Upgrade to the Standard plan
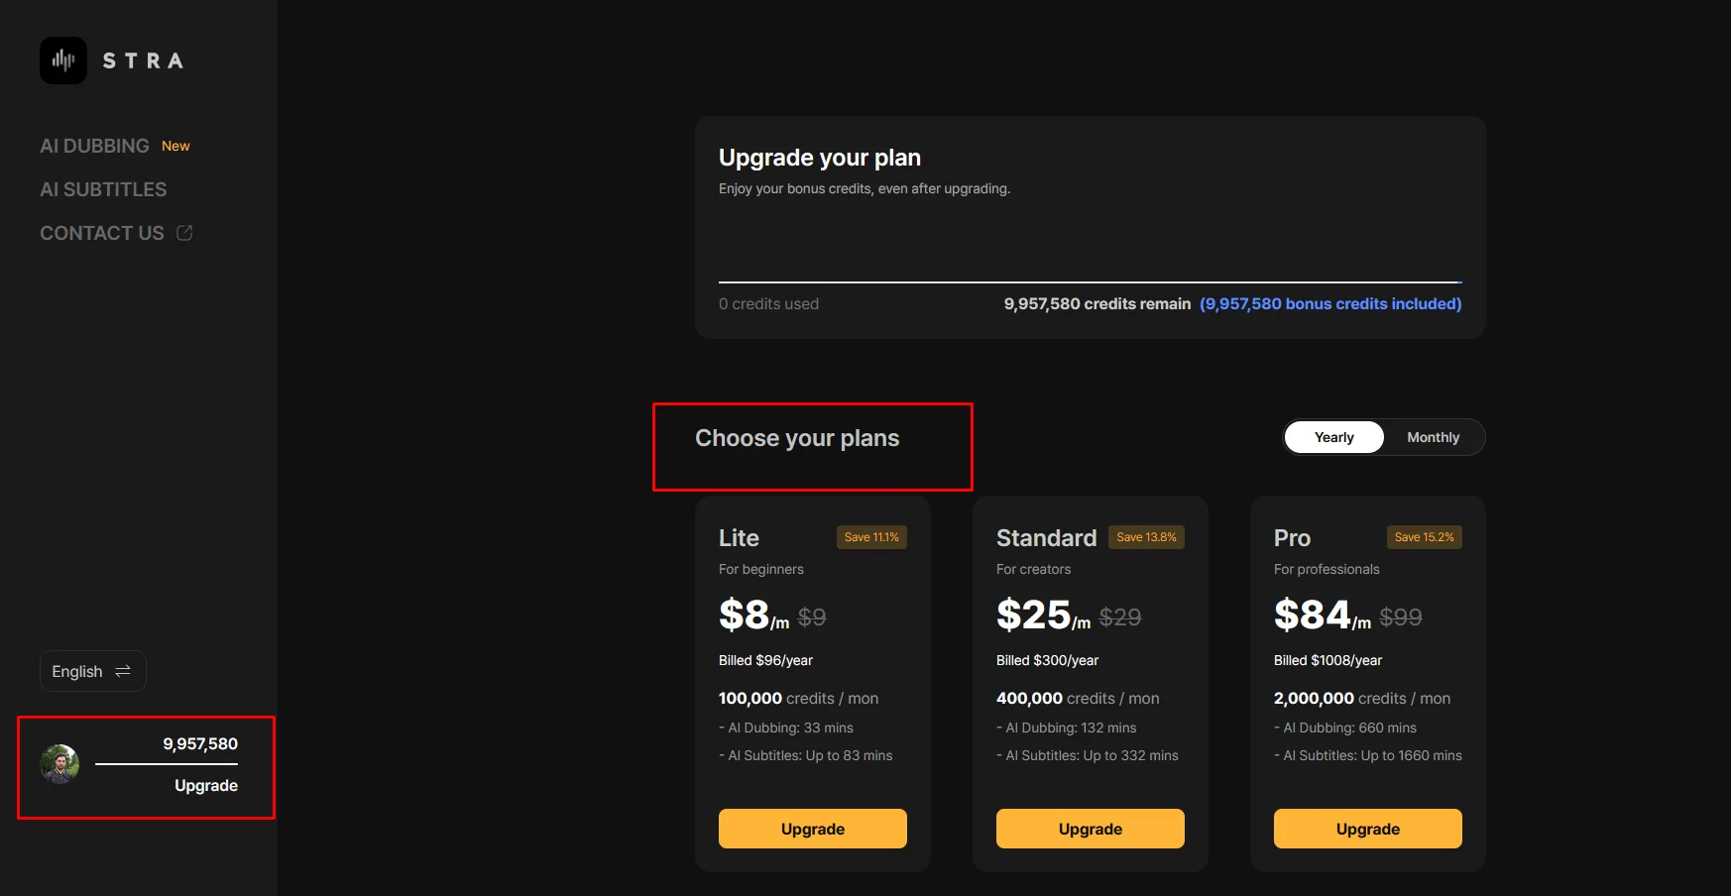1731x896 pixels. [x=1090, y=829]
